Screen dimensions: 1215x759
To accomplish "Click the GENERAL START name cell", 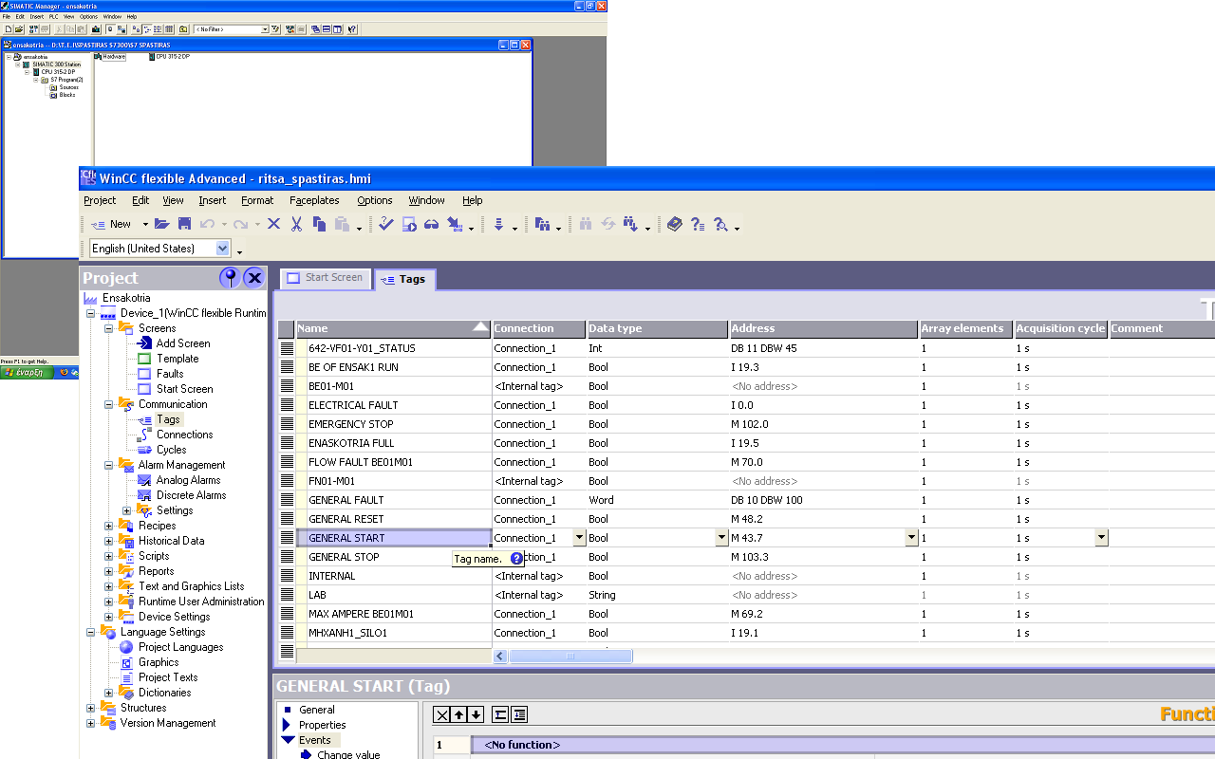I will point(394,538).
